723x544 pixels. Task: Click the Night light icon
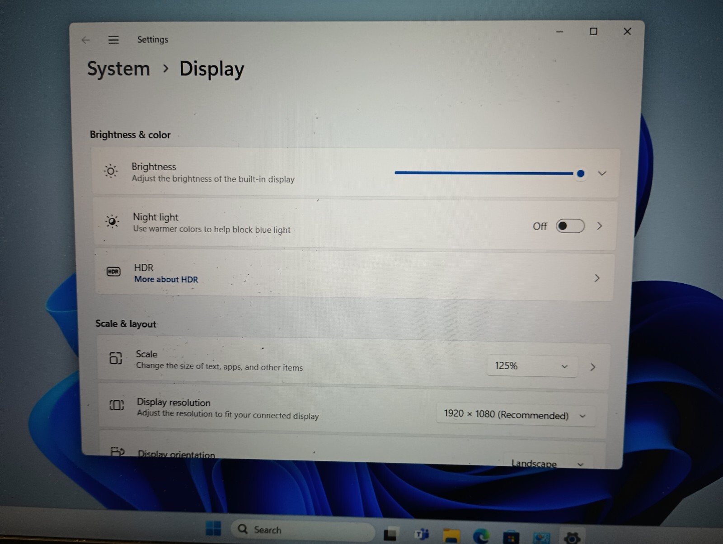112,221
